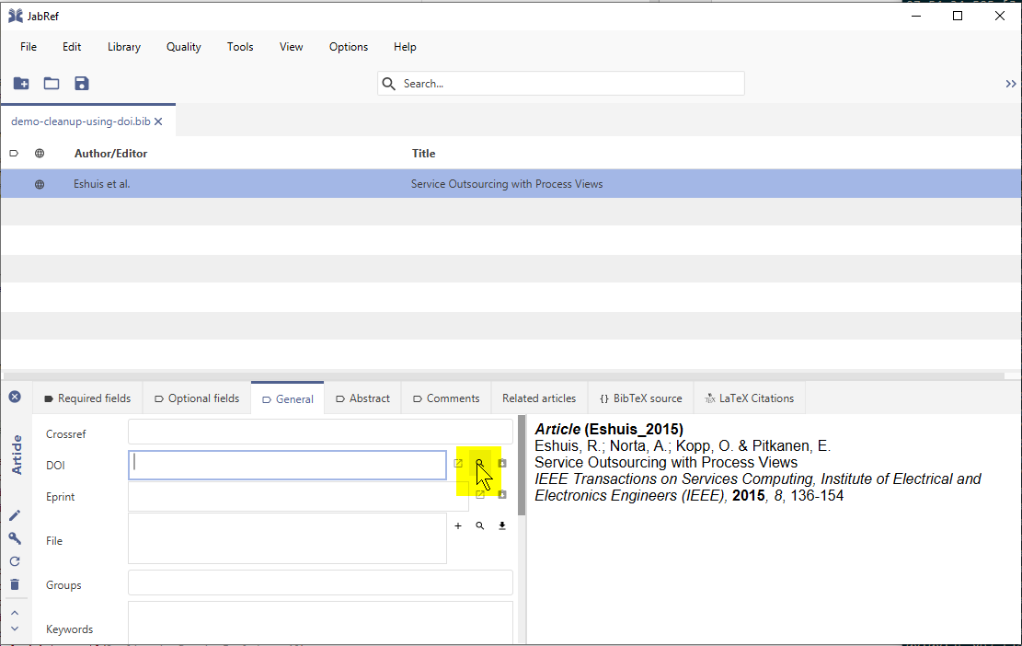Save the current library

[x=82, y=83]
